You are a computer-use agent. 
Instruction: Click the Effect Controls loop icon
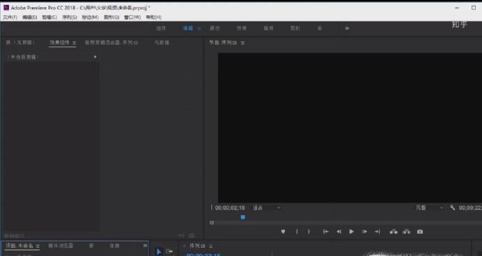coord(192,236)
